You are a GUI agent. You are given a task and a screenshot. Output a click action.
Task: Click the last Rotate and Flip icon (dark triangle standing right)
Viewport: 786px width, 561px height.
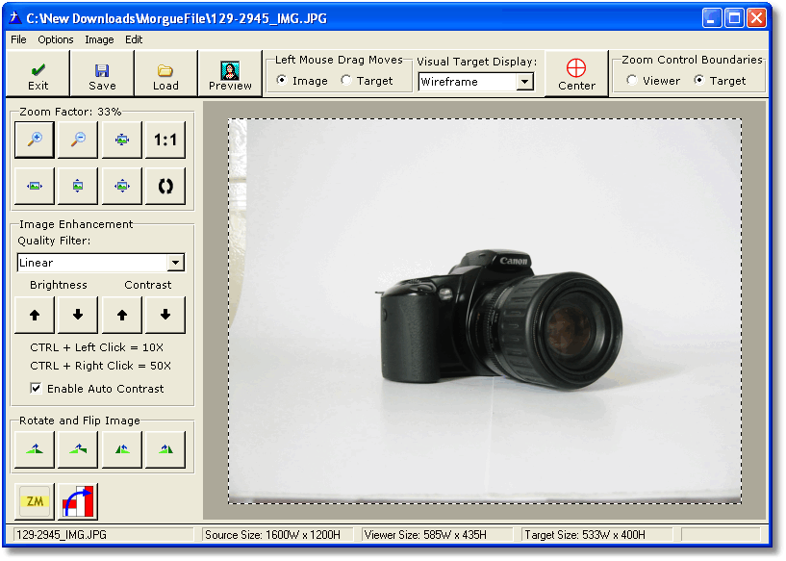(165, 449)
